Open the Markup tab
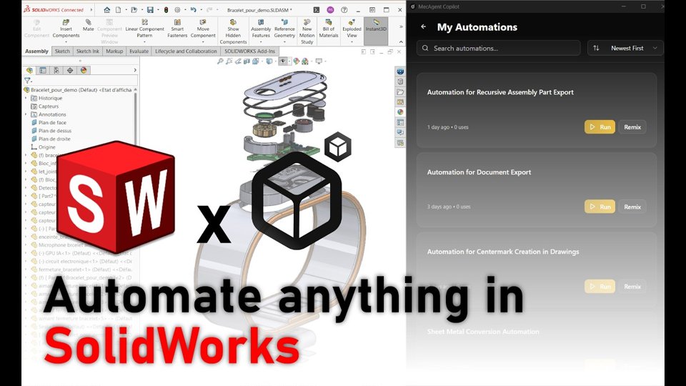Image resolution: width=686 pixels, height=386 pixels. pos(114,51)
